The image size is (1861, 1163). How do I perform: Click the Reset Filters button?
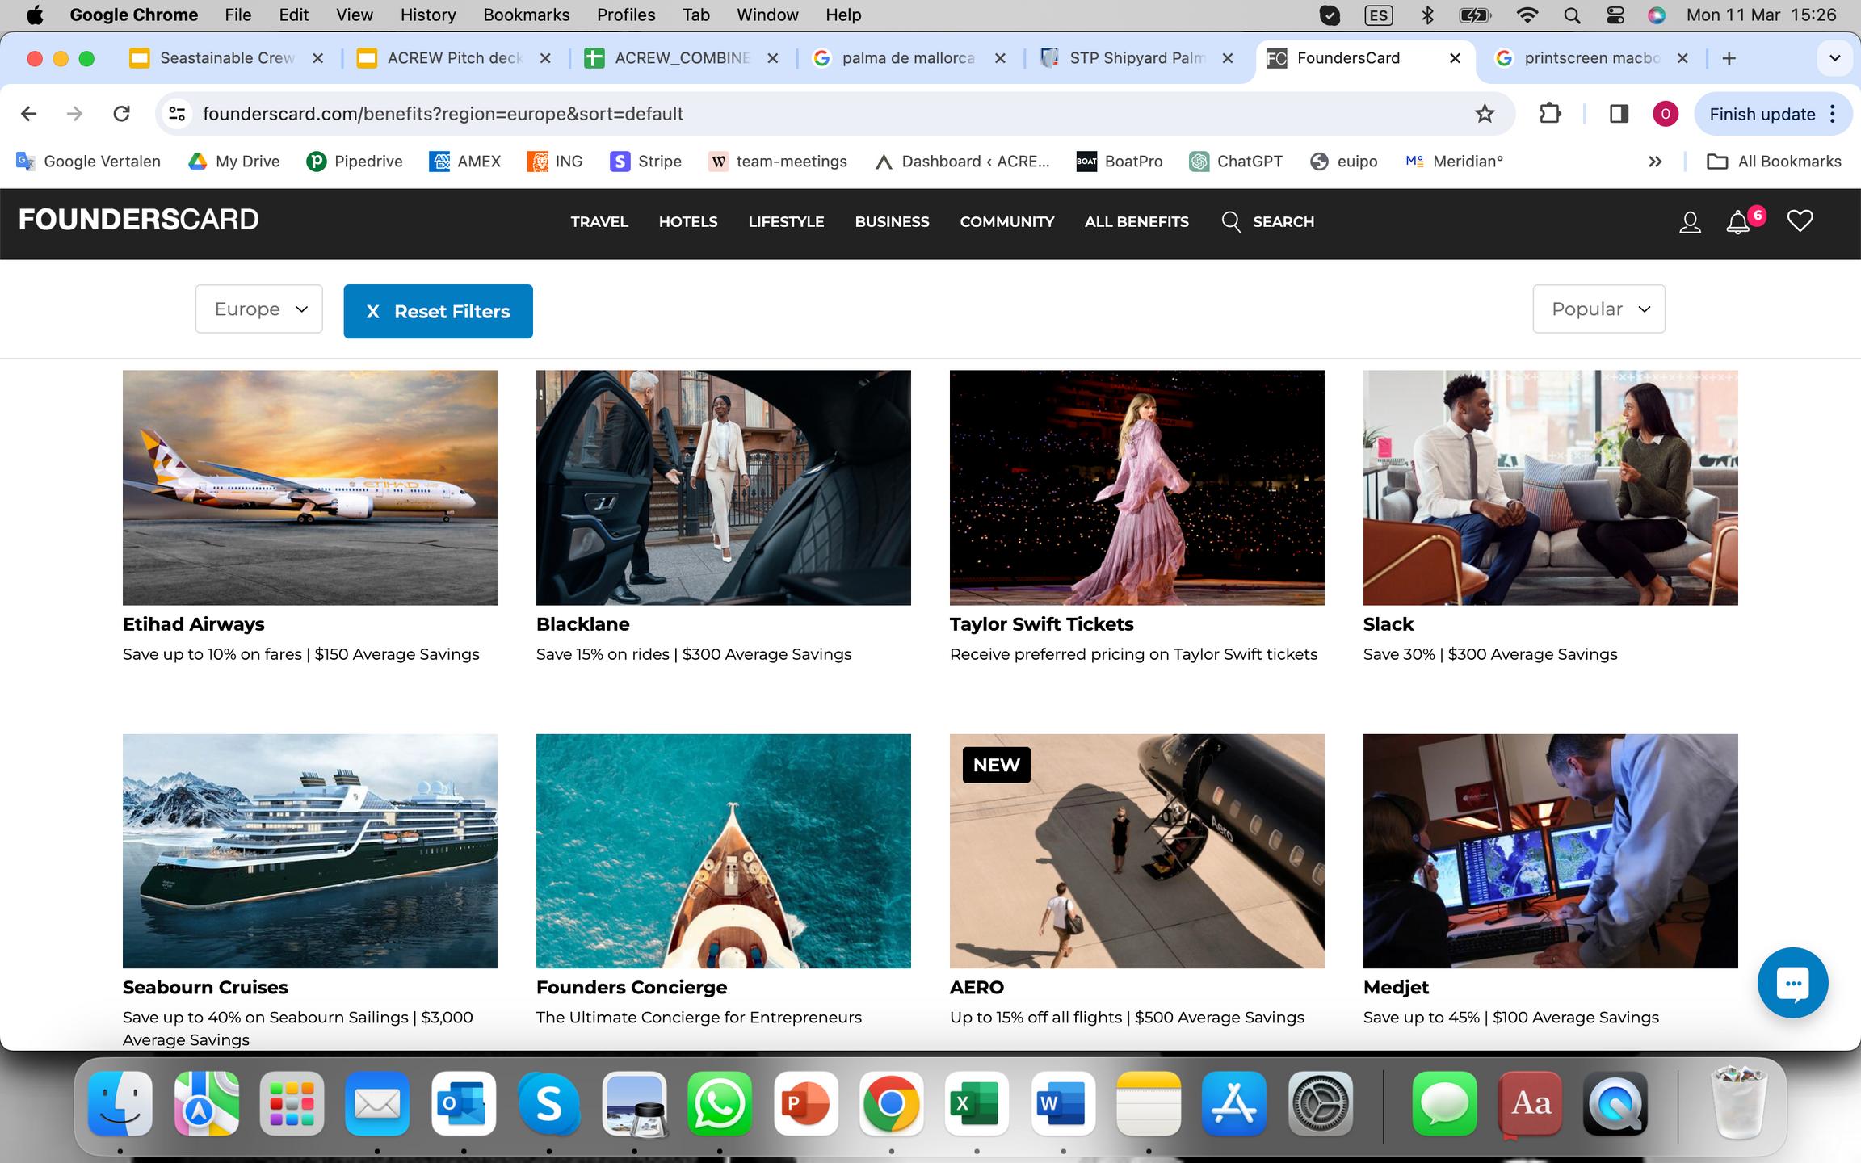[438, 312]
